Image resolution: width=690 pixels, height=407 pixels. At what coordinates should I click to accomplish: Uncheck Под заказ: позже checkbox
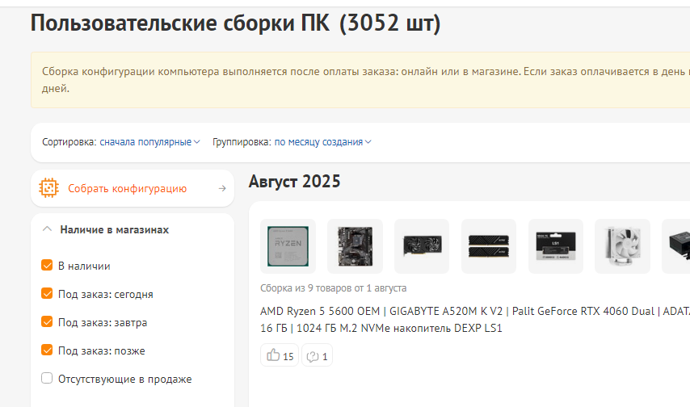(47, 350)
